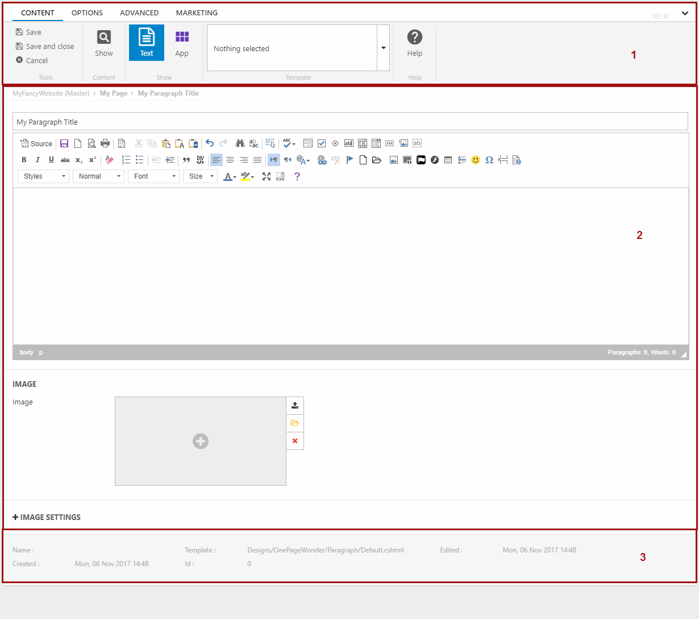This screenshot has height=619, width=699.
Task: Click the Source view button
Action: point(36,144)
